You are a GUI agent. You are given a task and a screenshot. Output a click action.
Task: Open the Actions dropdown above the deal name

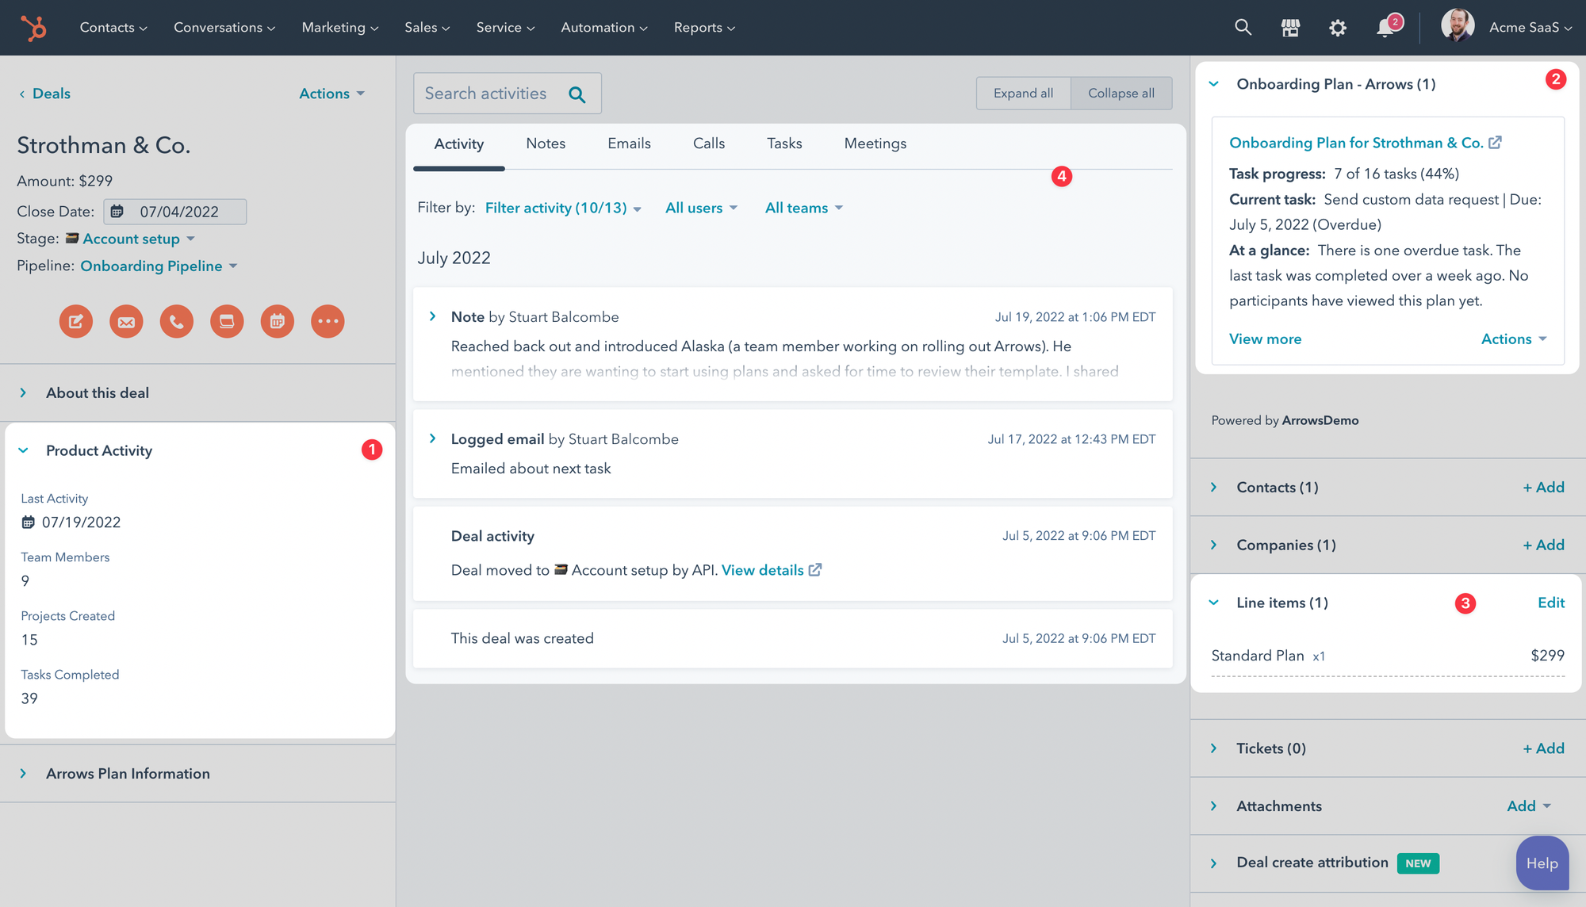pyautogui.click(x=331, y=93)
